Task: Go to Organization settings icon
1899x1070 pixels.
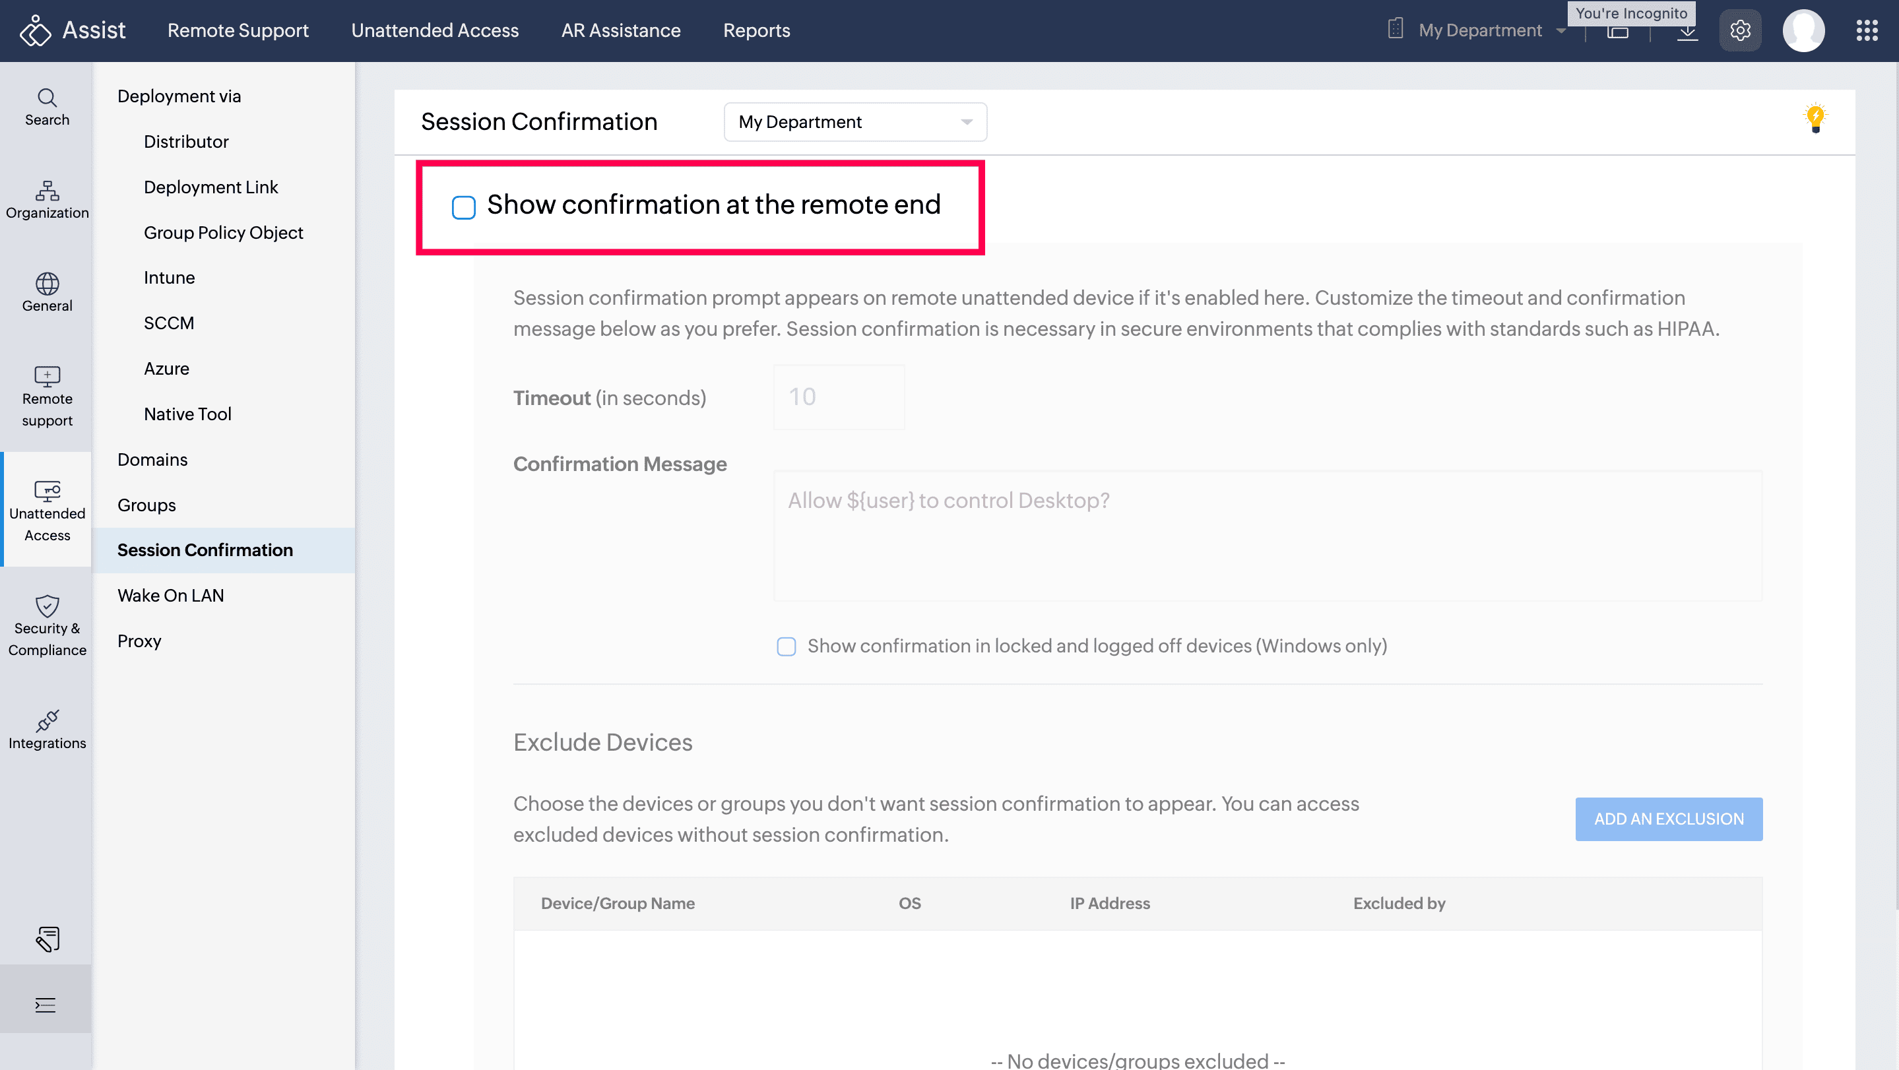Action: point(48,200)
